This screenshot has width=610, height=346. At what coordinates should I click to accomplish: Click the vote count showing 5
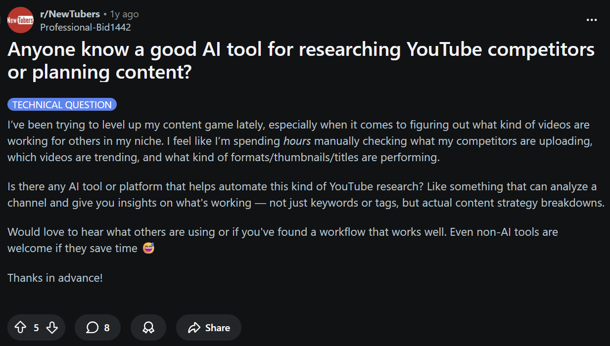pyautogui.click(x=36, y=327)
